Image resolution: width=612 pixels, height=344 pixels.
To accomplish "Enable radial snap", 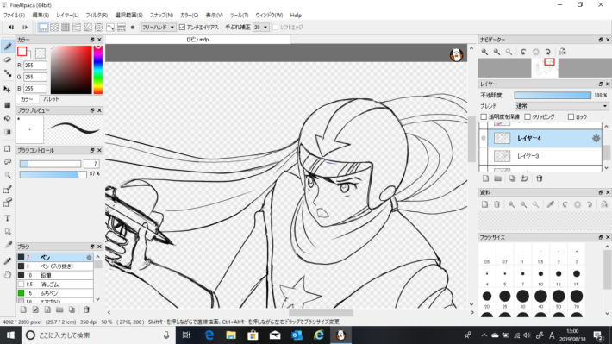I will (x=88, y=28).
